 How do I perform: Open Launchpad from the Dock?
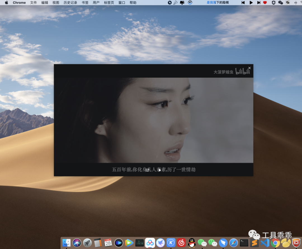(x=87, y=243)
